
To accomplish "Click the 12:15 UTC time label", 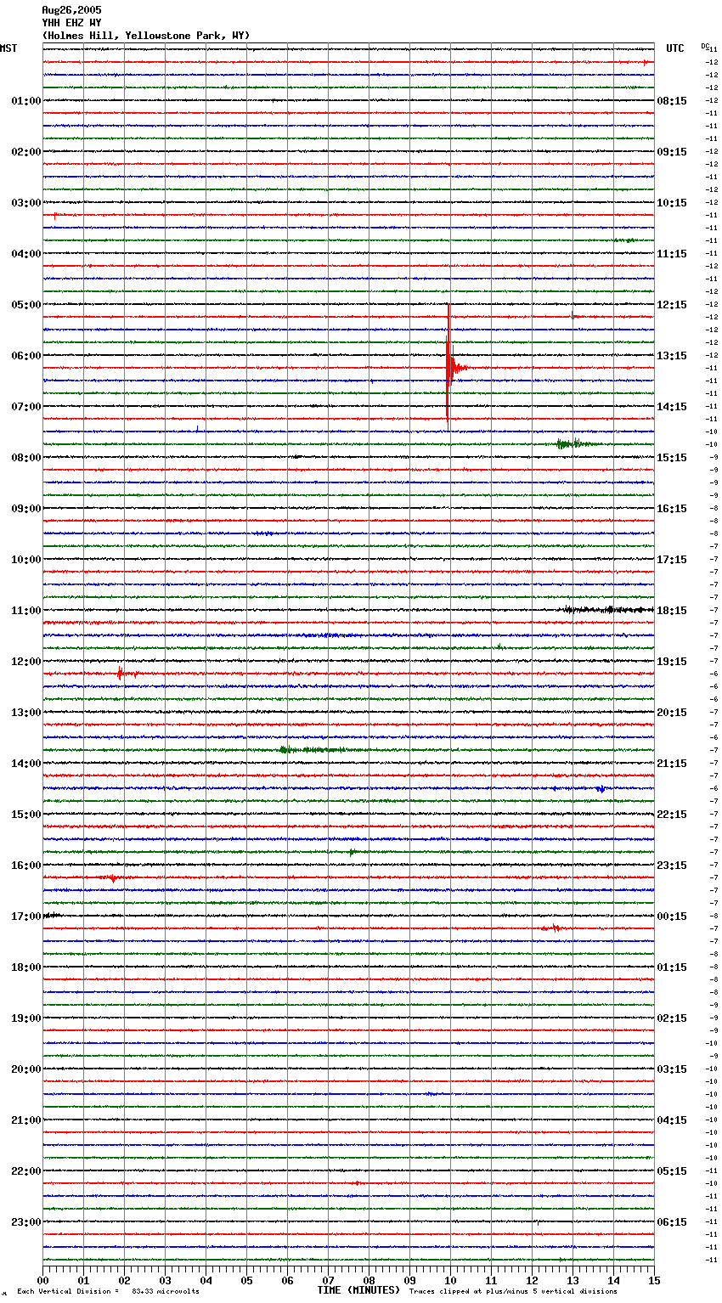I will (672, 305).
